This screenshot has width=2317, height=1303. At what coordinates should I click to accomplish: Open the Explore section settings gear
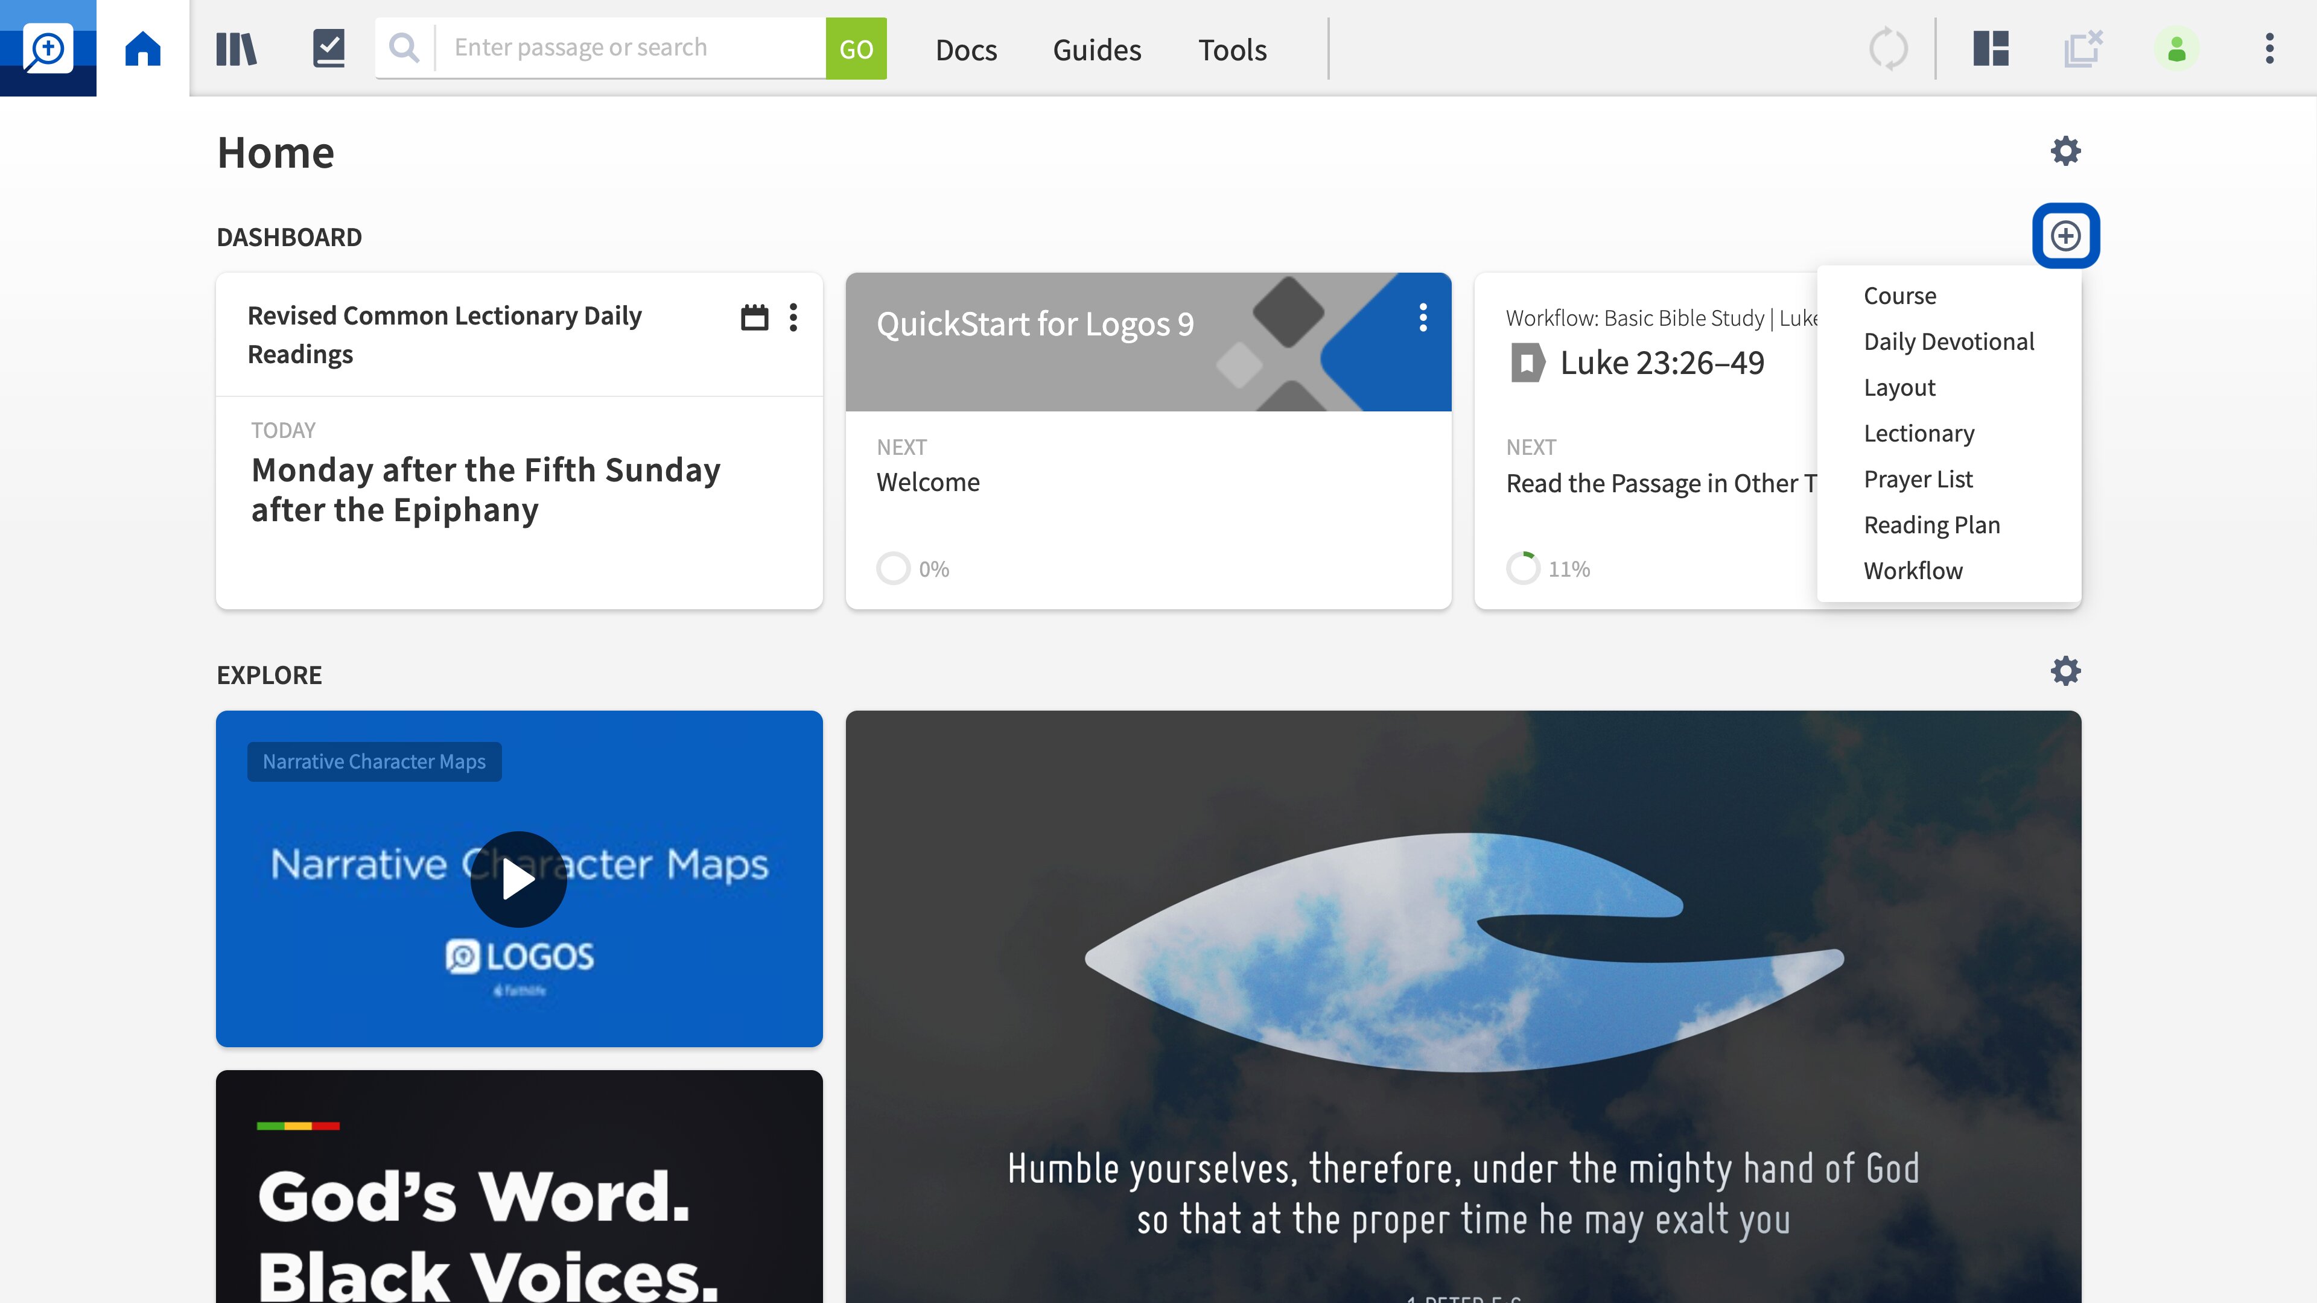(2064, 670)
